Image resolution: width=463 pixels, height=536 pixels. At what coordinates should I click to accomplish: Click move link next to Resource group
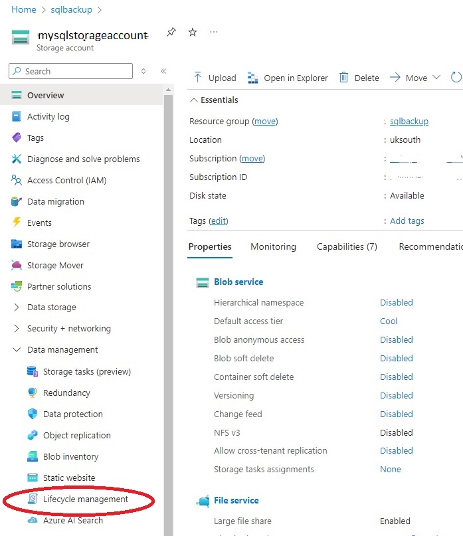[265, 121]
